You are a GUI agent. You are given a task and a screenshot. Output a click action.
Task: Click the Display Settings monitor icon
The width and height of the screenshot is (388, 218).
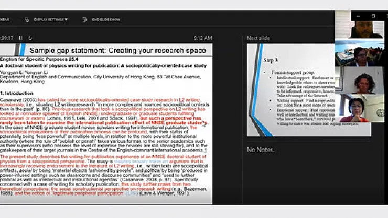pos(26,19)
